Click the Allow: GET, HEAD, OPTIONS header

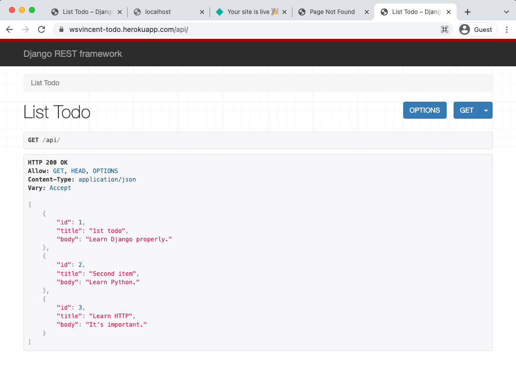(x=73, y=171)
